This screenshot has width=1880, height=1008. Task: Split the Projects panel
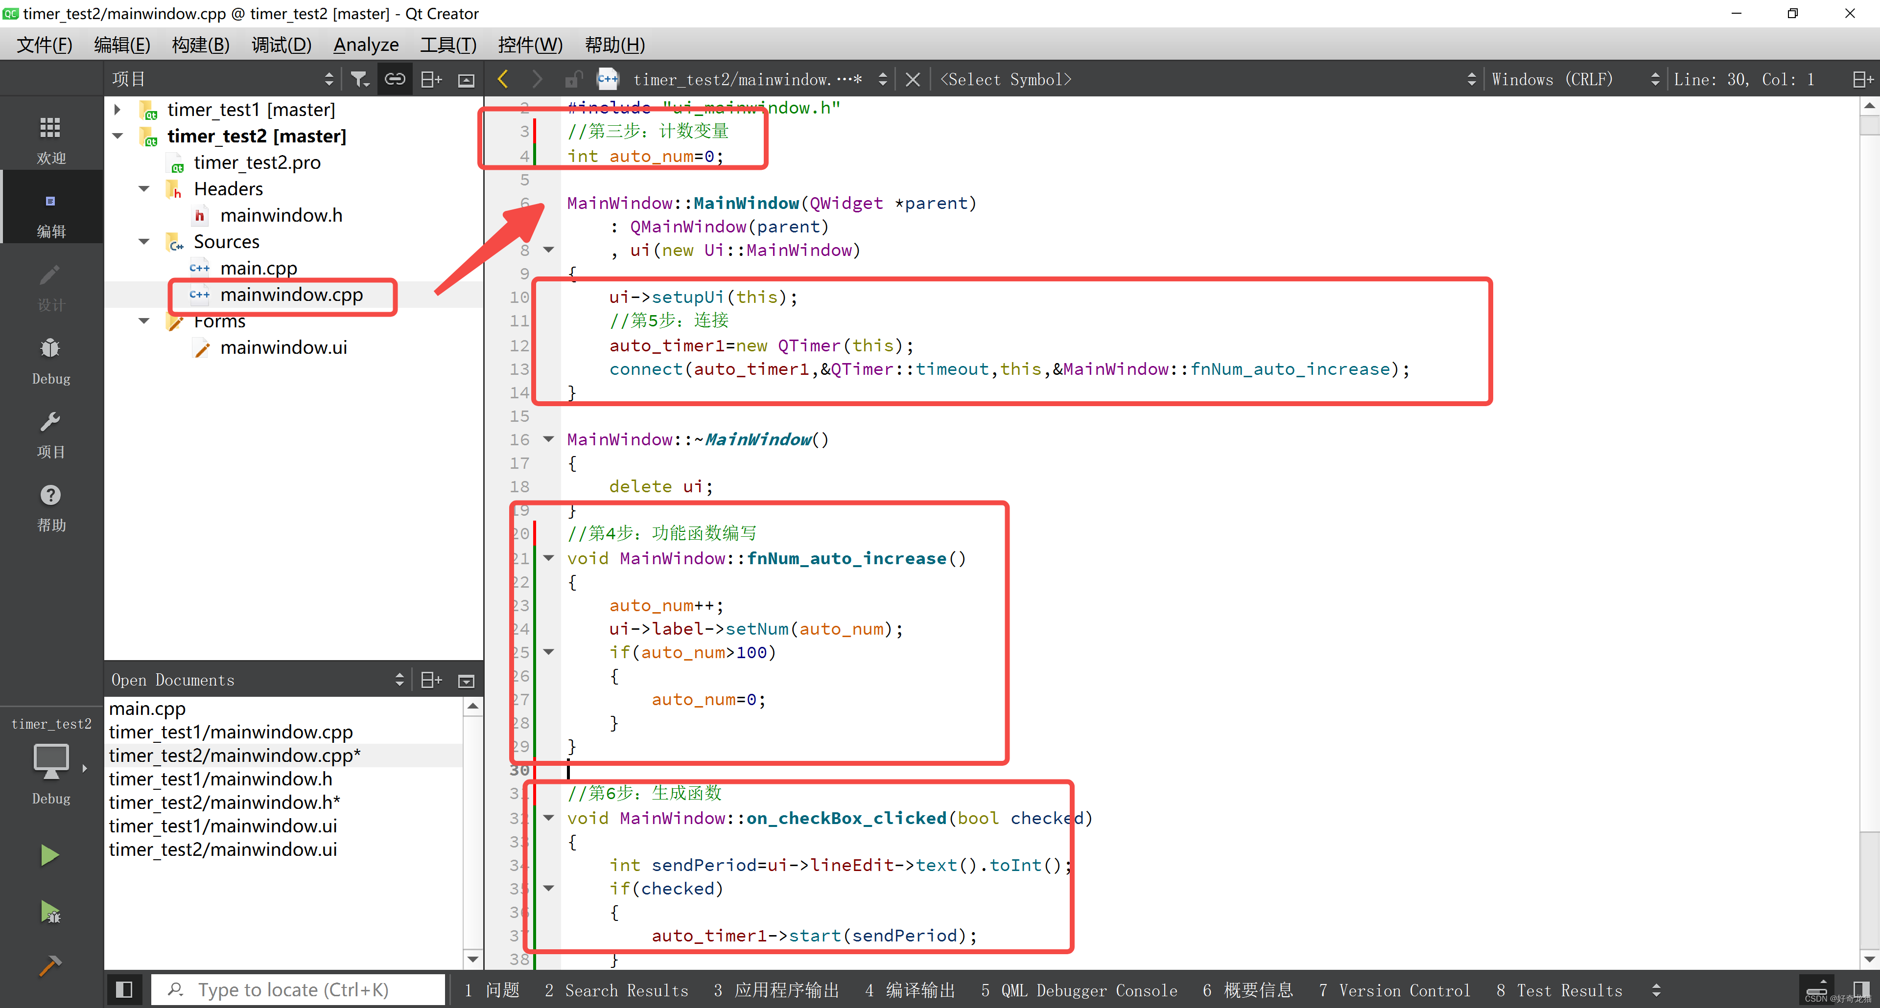pos(431,79)
